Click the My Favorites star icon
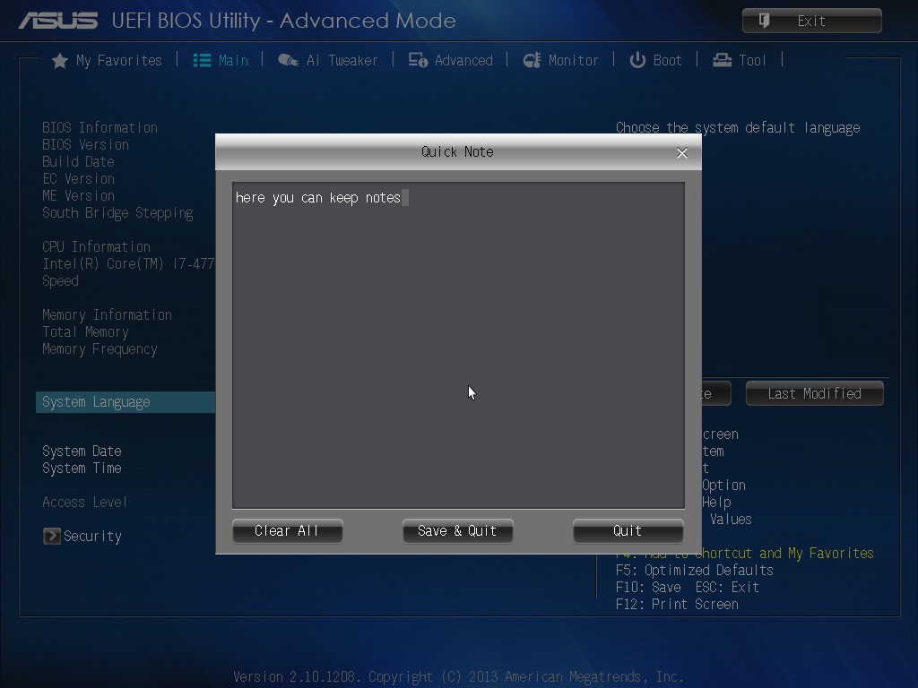Viewport: 918px width, 688px height. [x=60, y=61]
